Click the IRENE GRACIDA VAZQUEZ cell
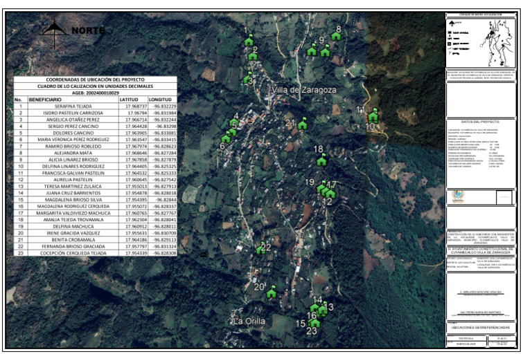This screenshot has height=354, width=532. click(x=73, y=233)
